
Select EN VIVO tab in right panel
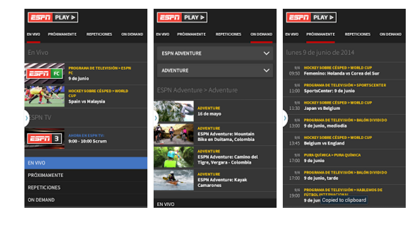(x=292, y=35)
